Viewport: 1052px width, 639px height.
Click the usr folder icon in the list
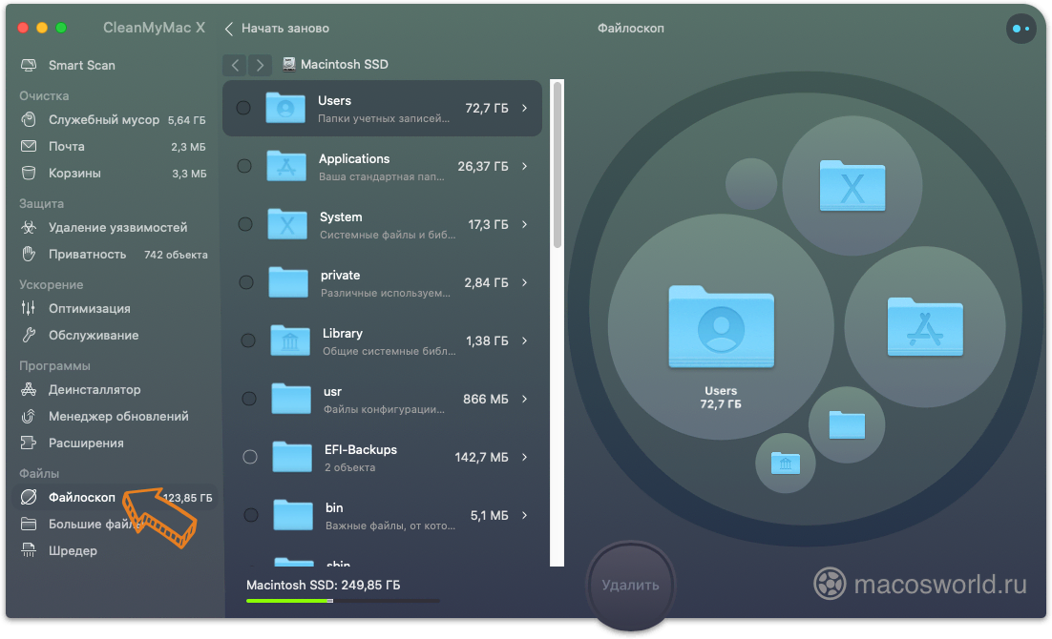point(291,399)
